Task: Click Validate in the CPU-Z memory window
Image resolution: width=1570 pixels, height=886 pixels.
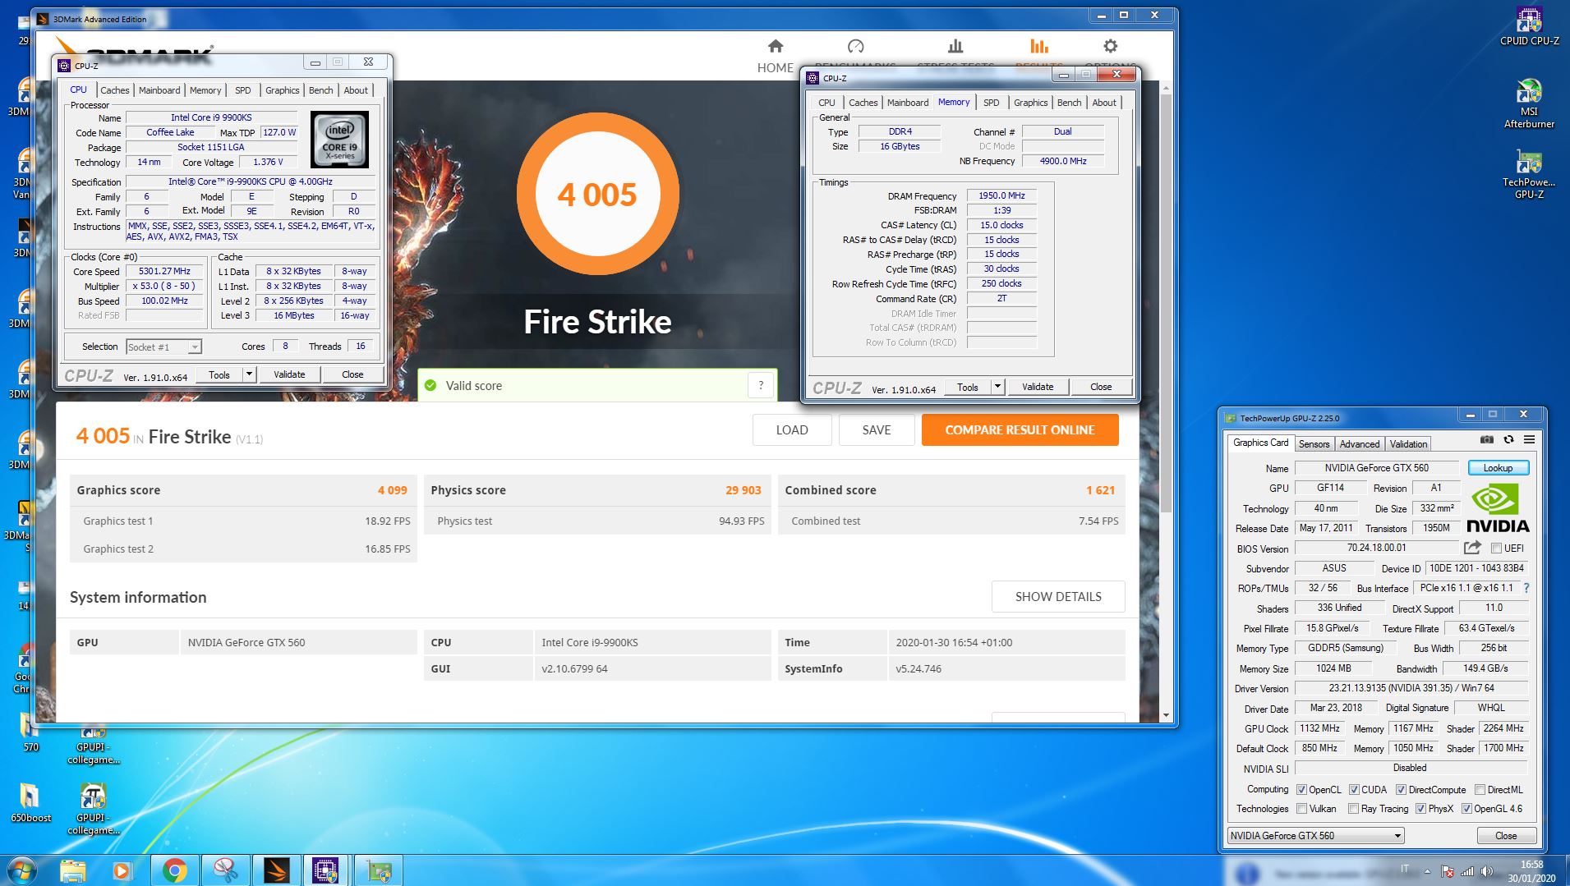Action: 1037,387
